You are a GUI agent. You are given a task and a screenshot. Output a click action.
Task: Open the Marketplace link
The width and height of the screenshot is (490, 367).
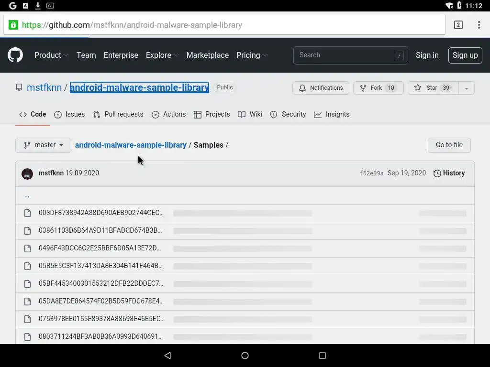(x=208, y=55)
